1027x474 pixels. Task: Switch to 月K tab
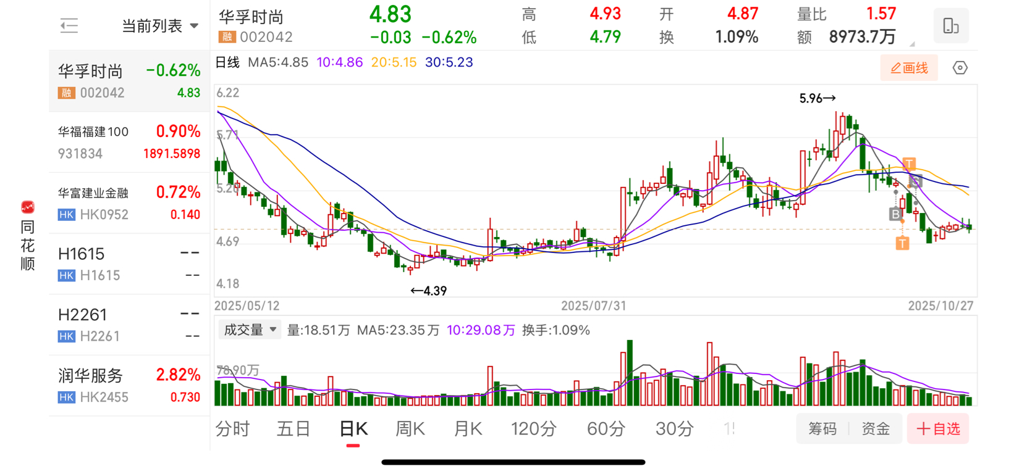(x=468, y=429)
